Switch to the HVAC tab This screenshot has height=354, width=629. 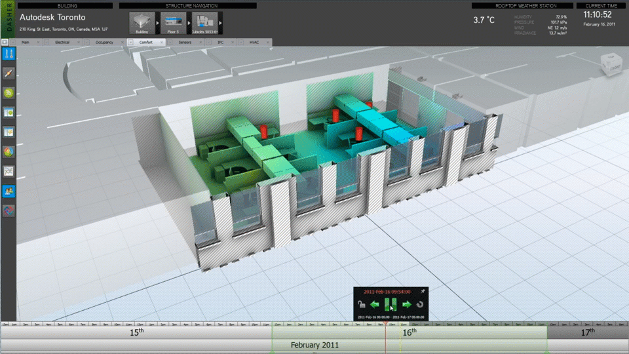(254, 42)
